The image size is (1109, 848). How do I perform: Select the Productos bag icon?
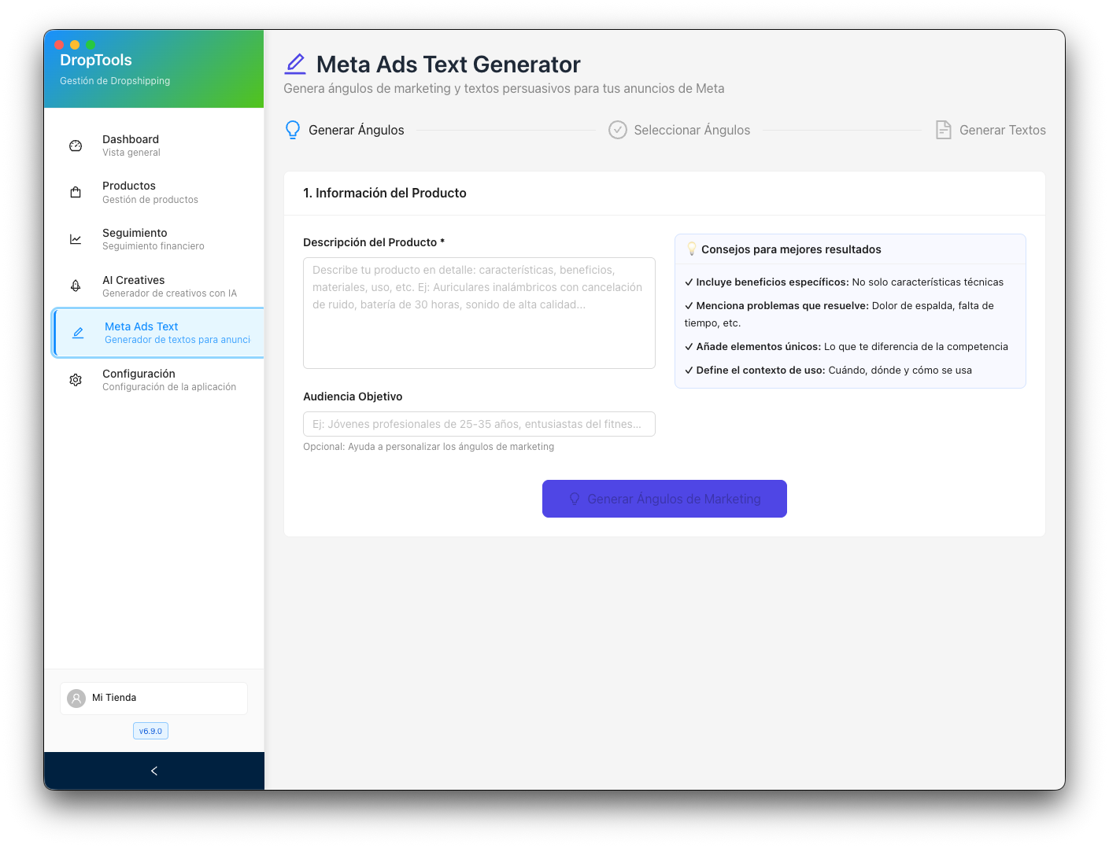[x=75, y=192]
